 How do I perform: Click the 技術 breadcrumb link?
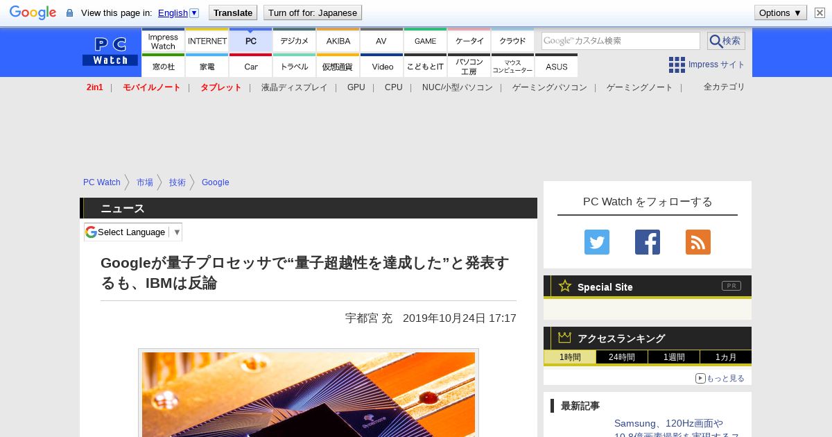[x=177, y=182]
